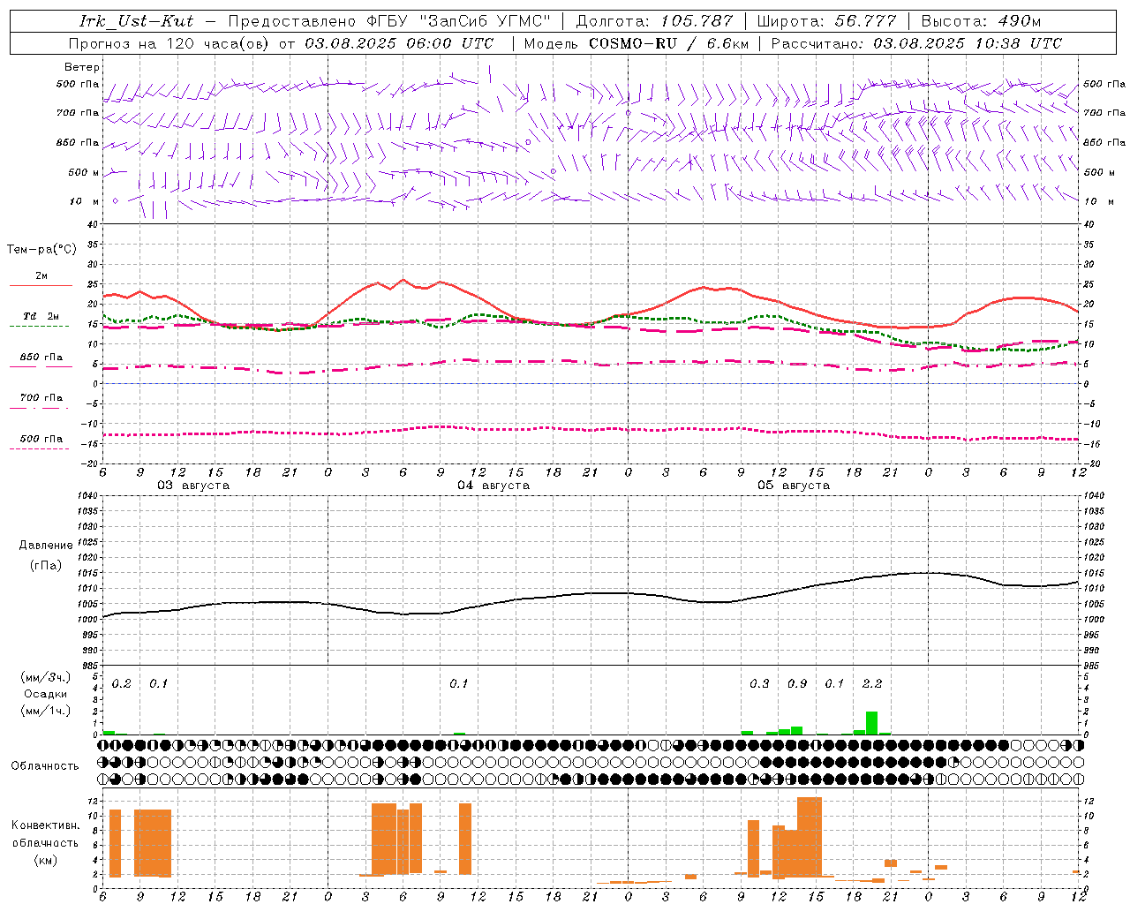Click the date label "04 августа"
Image resolution: width=1130 pixels, height=904 pixels.
[493, 486]
